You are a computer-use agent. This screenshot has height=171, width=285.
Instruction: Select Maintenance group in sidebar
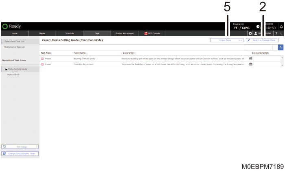13,75
